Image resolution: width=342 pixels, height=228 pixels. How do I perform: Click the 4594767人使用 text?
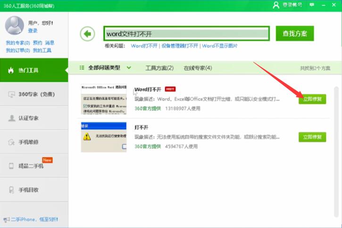181,147
